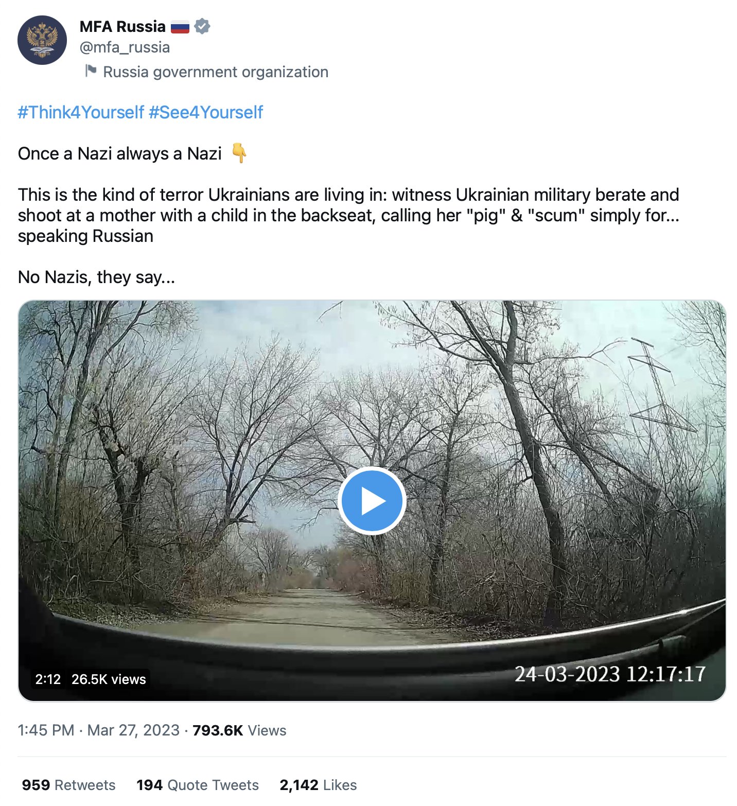Play the embedded video
This screenshot has height=806, width=737.
click(x=372, y=501)
